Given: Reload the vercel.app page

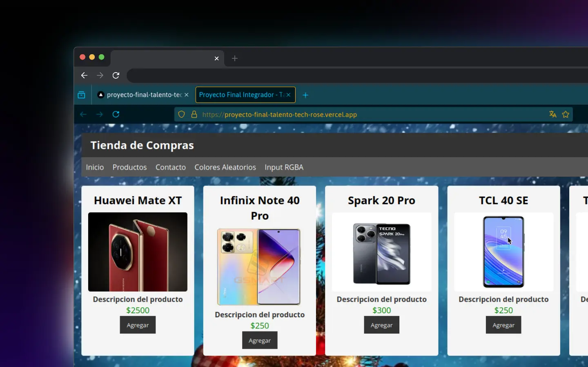Looking at the screenshot, I should click(116, 114).
